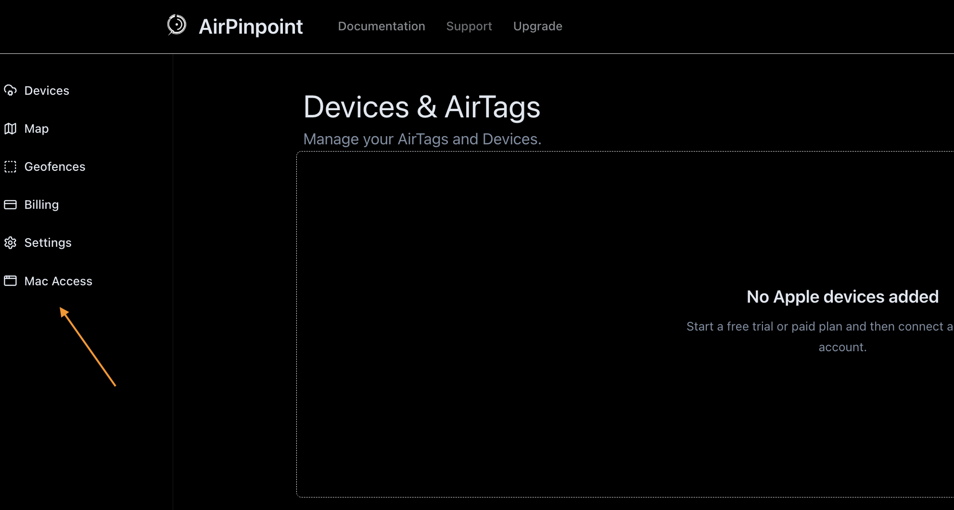The height and width of the screenshot is (510, 954).
Task: Click the Upgrade link in the header
Action: tap(537, 26)
